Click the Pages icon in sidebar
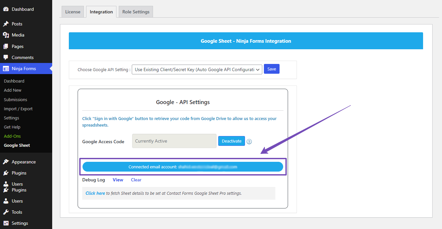This screenshot has height=229, width=442. pos(6,46)
